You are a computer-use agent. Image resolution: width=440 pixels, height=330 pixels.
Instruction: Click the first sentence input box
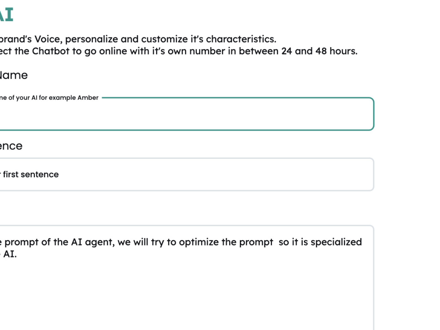(x=187, y=174)
